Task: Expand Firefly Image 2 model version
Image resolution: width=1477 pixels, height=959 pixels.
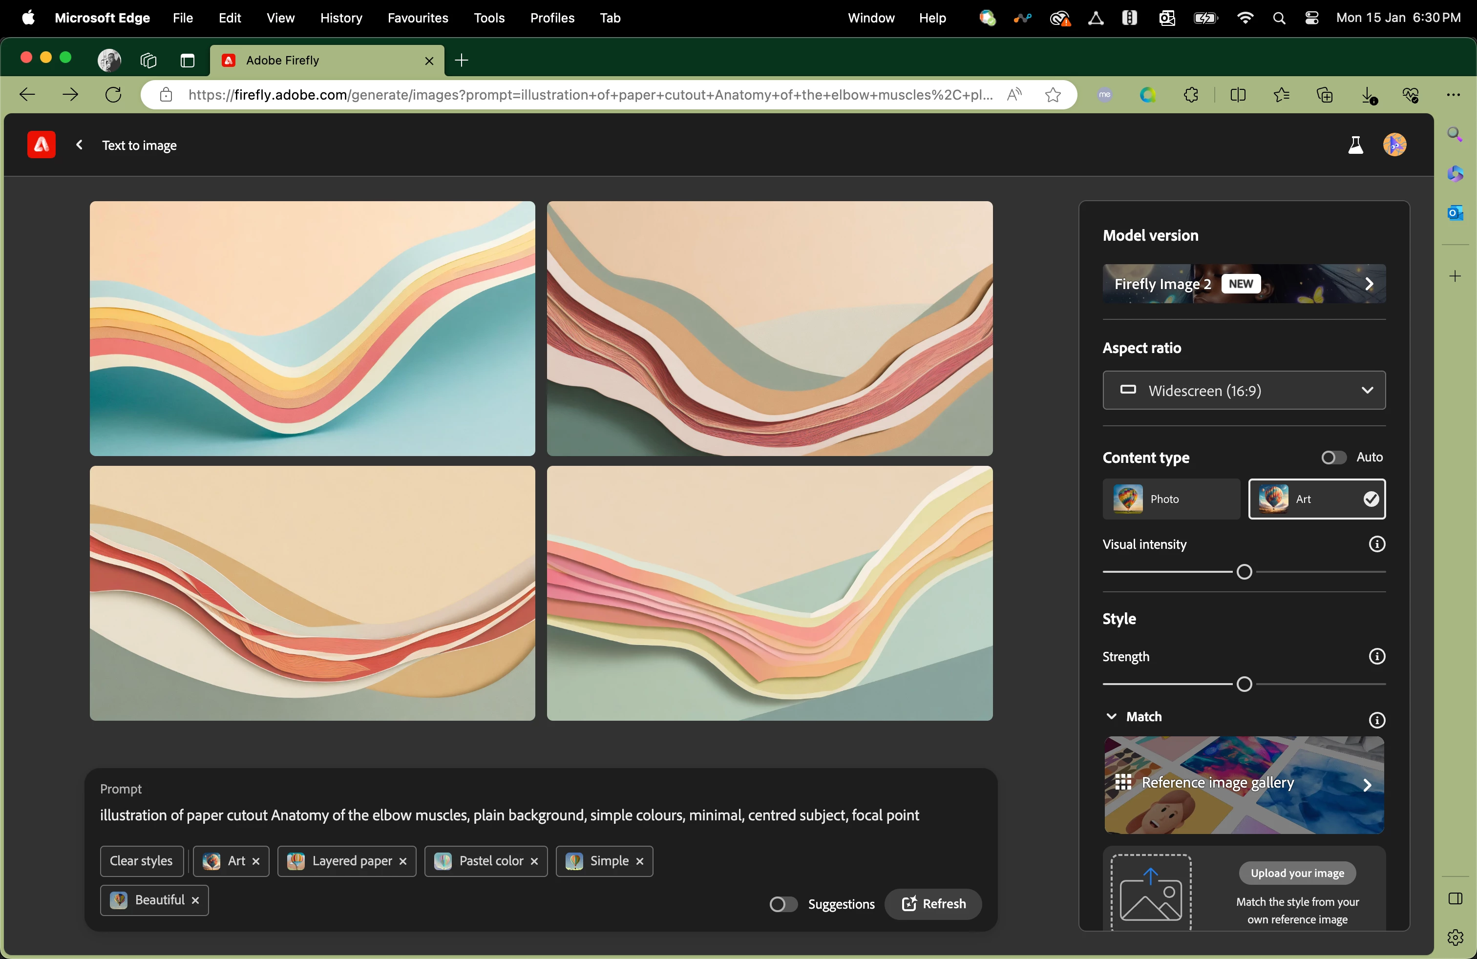Action: (1244, 284)
